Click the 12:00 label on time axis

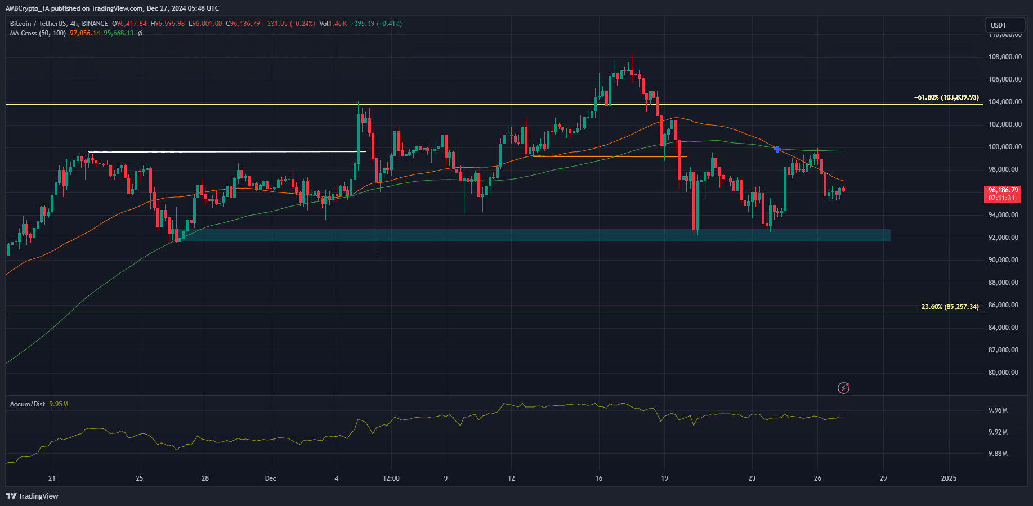coord(391,478)
